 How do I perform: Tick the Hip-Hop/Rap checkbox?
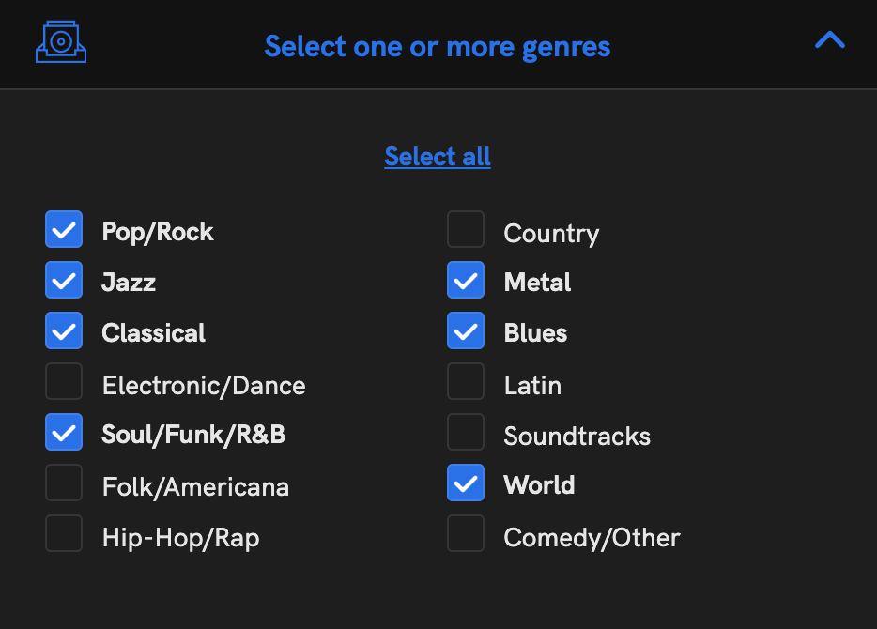click(x=64, y=533)
